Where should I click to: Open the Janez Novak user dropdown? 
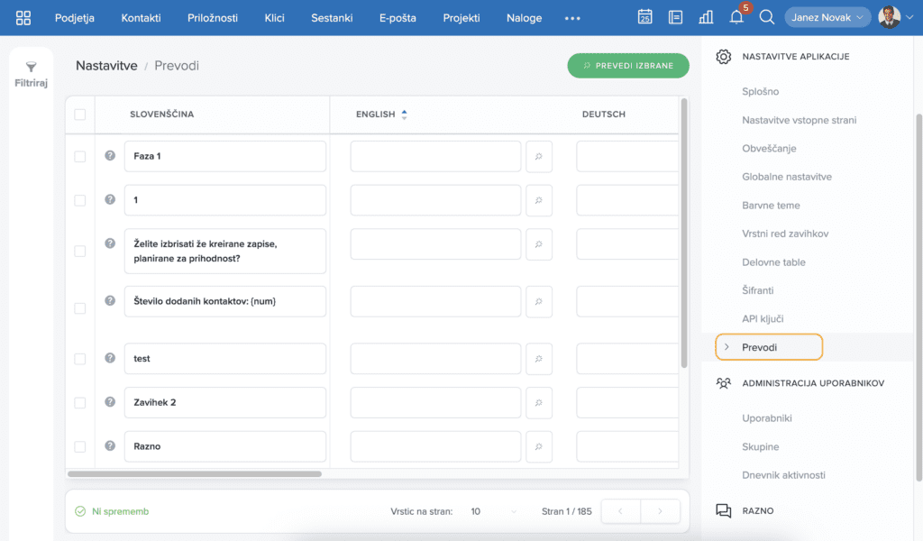(827, 17)
